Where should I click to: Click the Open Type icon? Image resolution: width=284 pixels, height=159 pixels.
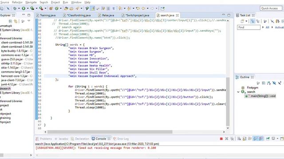pyautogui.click(x=66, y=8)
